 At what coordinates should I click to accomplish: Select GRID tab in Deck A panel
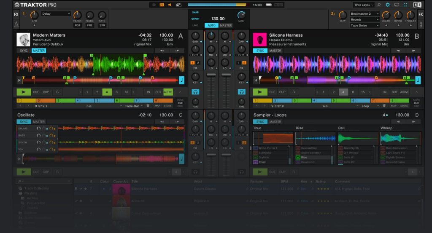(x=180, y=106)
